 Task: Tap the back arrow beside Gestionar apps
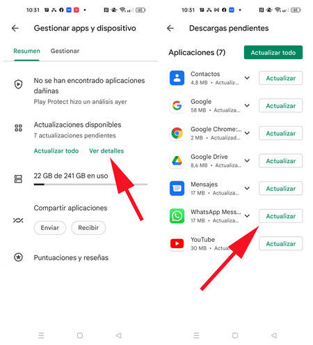click(15, 29)
